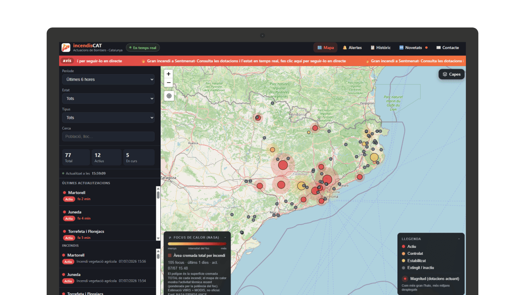This screenshot has width=525, height=295.
Task: Open Martorell 'fa 2 min' update
Action: 108,195
